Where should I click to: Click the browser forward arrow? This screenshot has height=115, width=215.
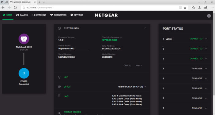click(x=9, y=8)
